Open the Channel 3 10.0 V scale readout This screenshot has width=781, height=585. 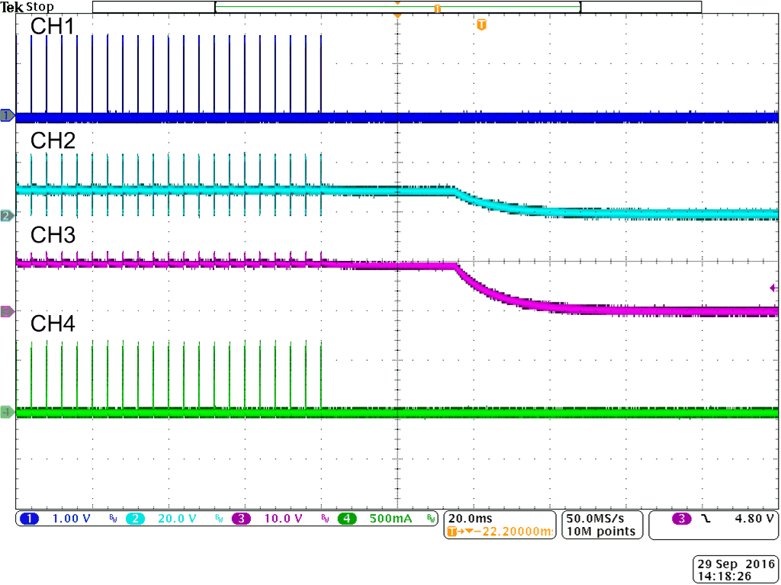pos(284,519)
